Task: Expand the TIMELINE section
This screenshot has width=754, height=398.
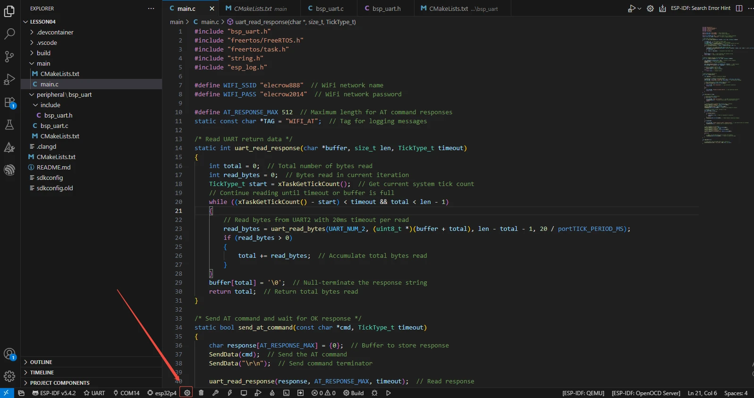Action: [42, 373]
